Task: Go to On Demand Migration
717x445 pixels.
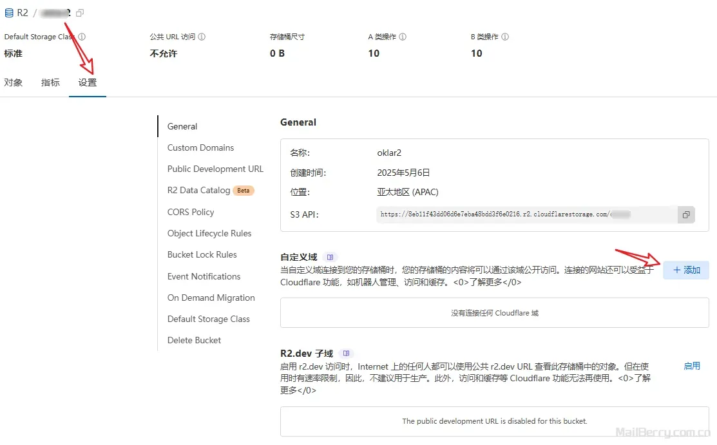Action: pos(211,298)
